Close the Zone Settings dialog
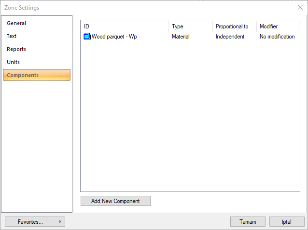Image resolution: width=308 pixels, height=230 pixels. 300,7
